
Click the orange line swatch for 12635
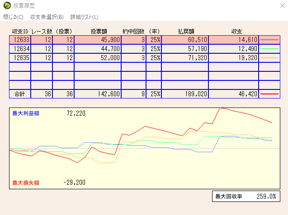269,58
